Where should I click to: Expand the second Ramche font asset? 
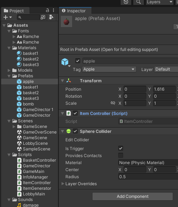14,42
